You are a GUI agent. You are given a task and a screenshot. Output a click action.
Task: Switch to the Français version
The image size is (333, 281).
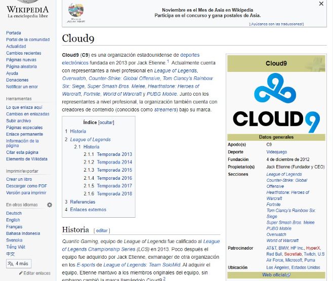[x=14, y=227]
